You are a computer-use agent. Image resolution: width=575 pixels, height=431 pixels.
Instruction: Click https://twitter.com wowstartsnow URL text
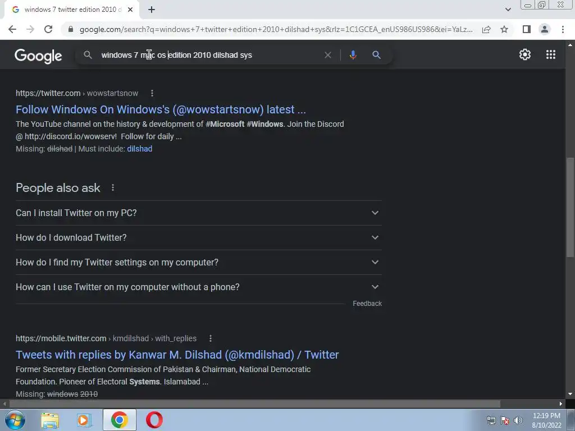[77, 94]
